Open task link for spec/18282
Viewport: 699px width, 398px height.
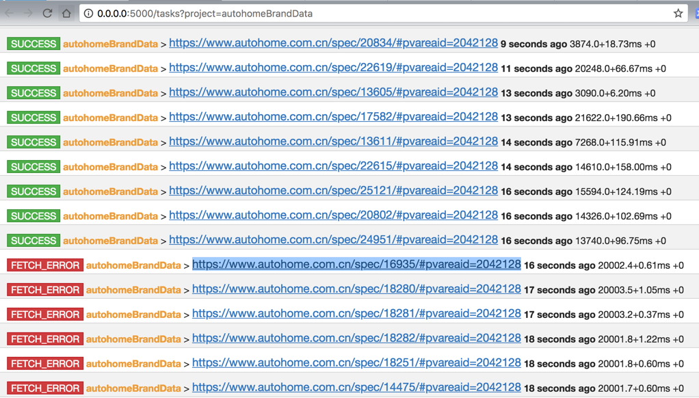point(356,338)
